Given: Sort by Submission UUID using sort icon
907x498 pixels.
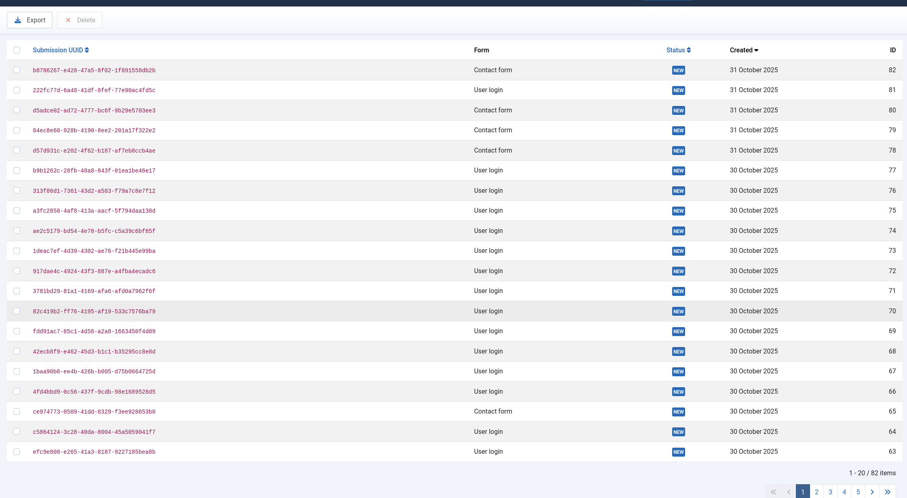Looking at the screenshot, I should (x=86, y=50).
